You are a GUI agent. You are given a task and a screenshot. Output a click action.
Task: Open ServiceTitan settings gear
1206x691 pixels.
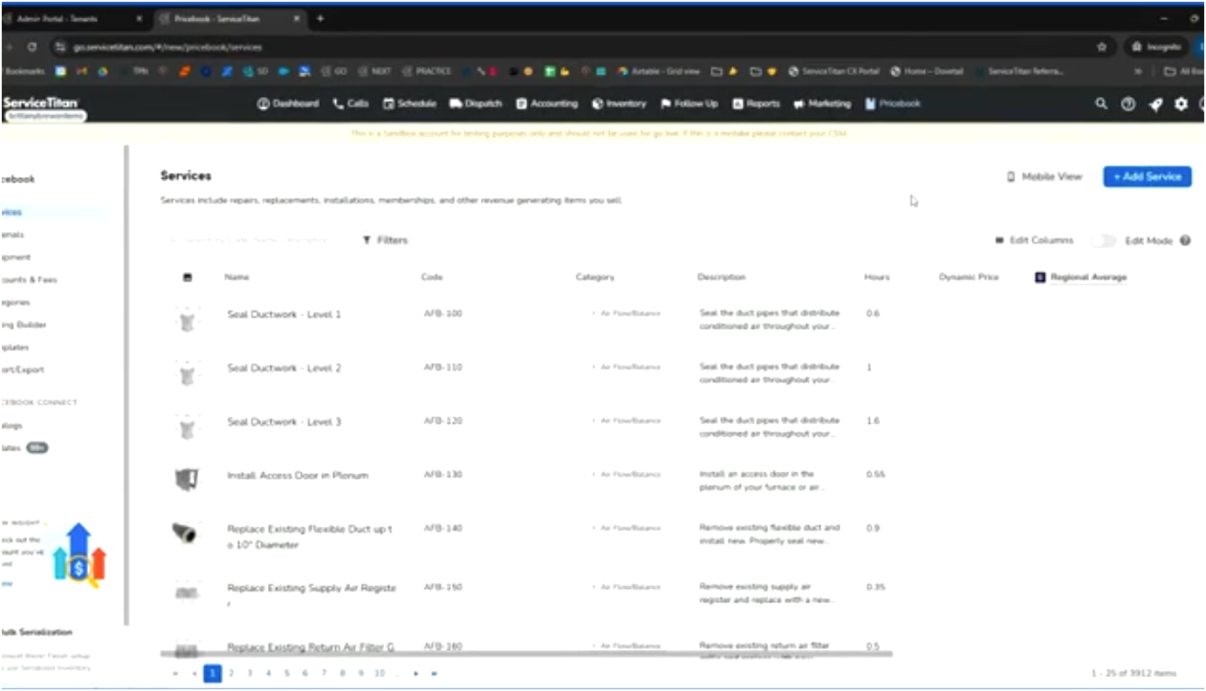1181,104
